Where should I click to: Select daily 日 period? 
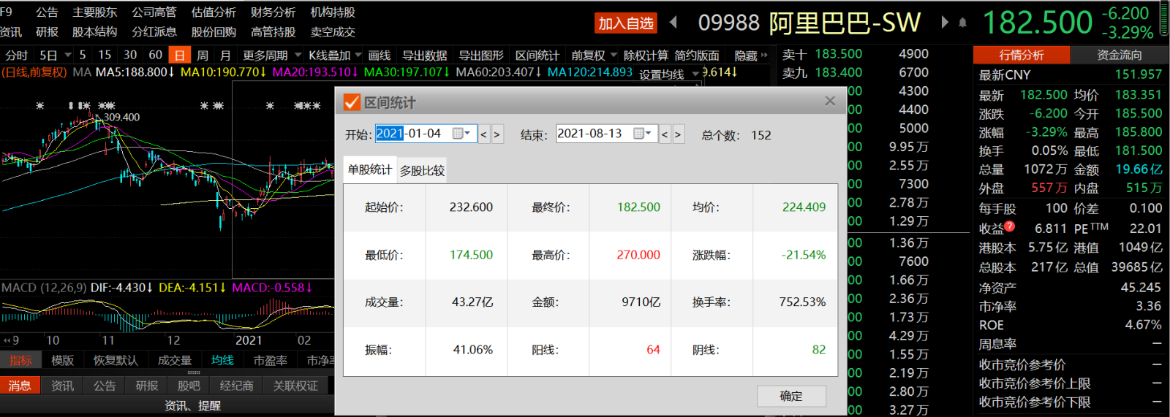point(179,56)
